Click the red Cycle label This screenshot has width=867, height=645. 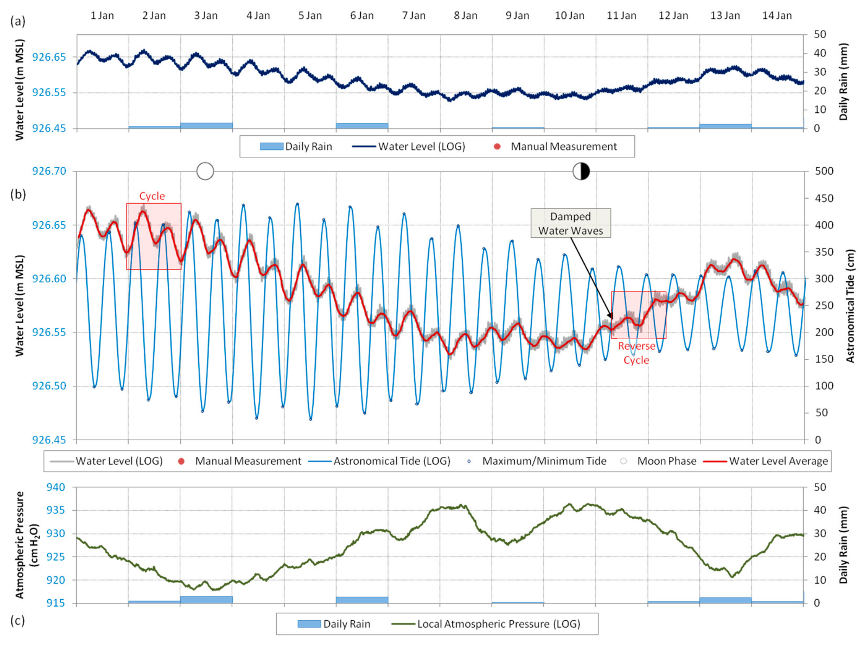(152, 196)
